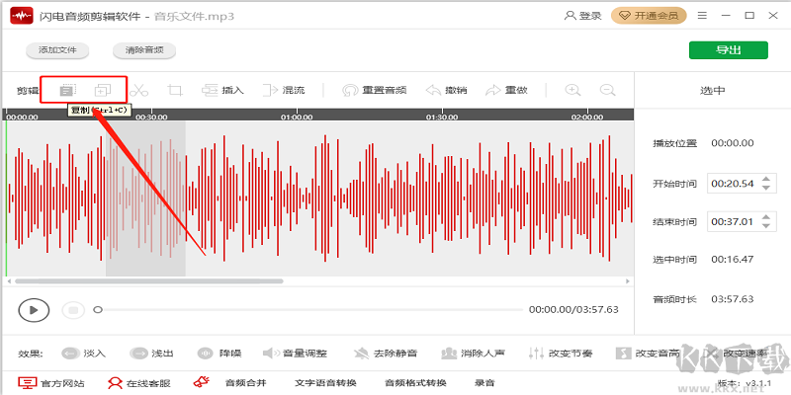Click 登录 to sign in
Image resolution: width=791 pixels, height=395 pixels.
click(x=583, y=16)
